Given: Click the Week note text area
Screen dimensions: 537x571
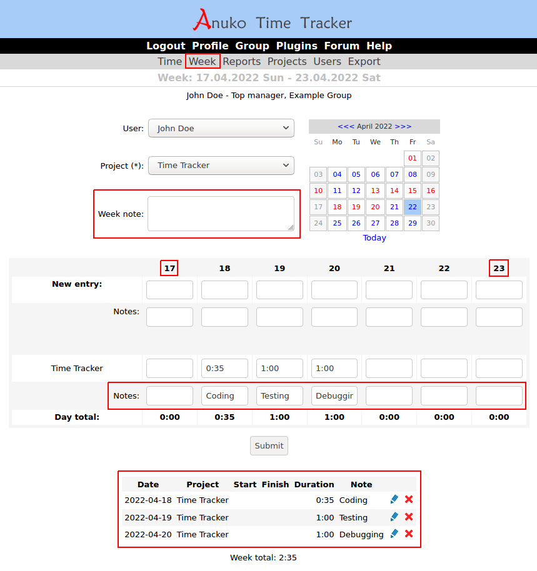Looking at the screenshot, I should click(221, 214).
